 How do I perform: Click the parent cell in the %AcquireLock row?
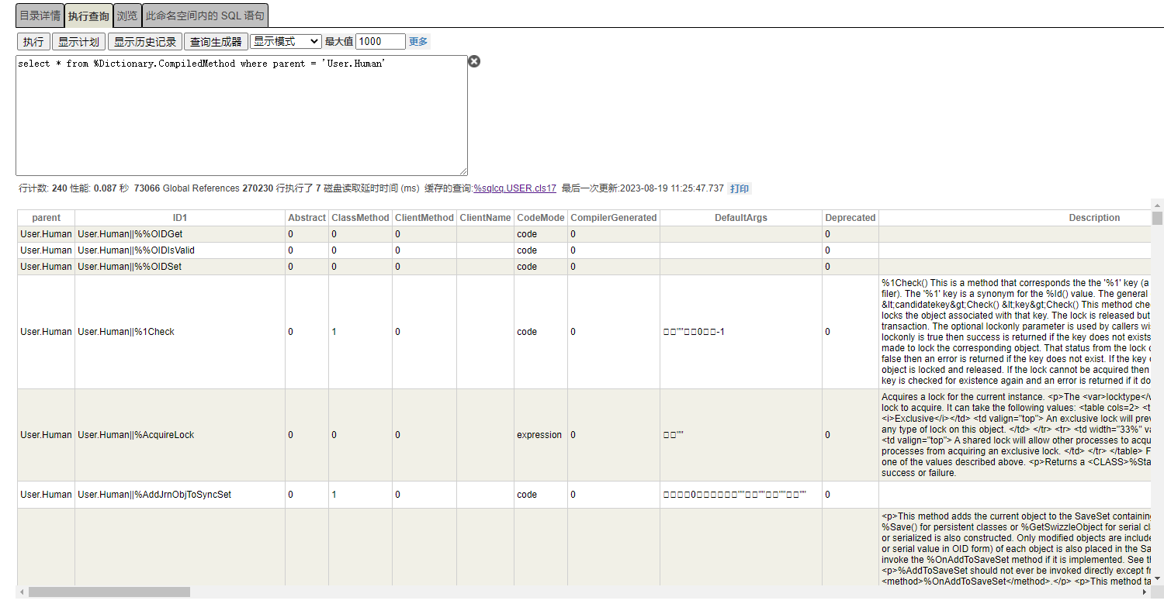[46, 435]
